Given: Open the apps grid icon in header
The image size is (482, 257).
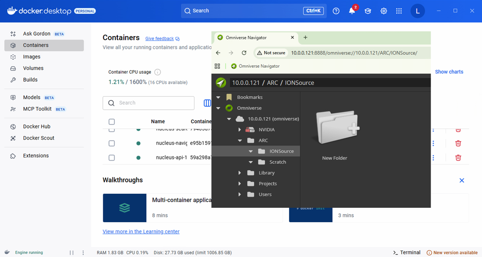Looking at the screenshot, I should [x=399, y=11].
